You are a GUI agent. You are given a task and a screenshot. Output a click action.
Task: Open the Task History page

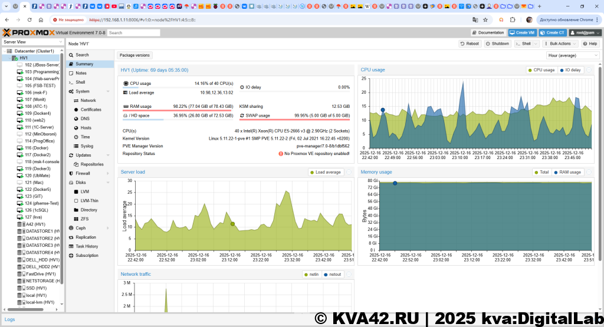click(87, 246)
